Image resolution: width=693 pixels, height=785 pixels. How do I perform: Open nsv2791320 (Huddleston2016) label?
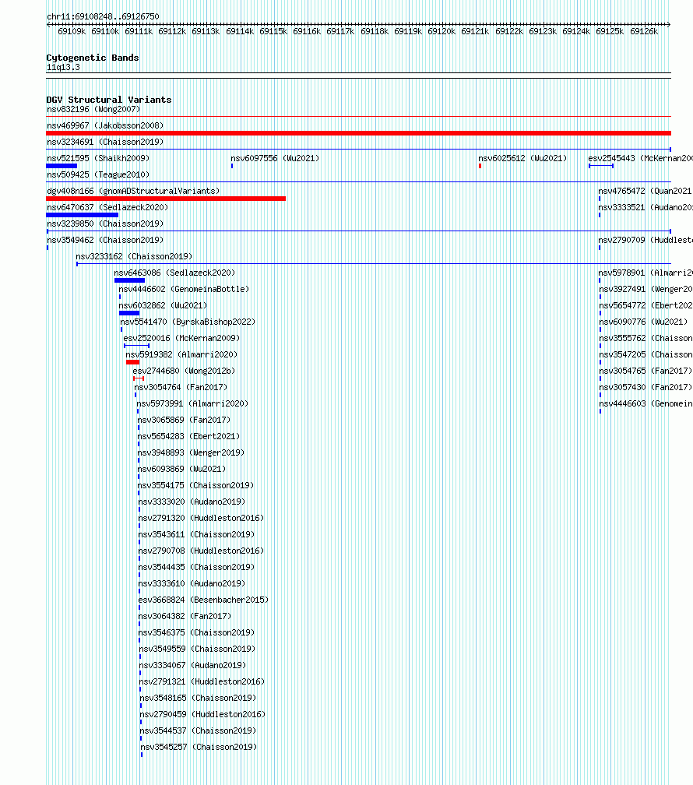point(202,518)
